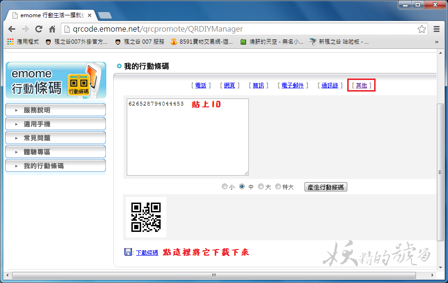
Task: Click the 下載條碼 download link
Action: tap(147, 253)
